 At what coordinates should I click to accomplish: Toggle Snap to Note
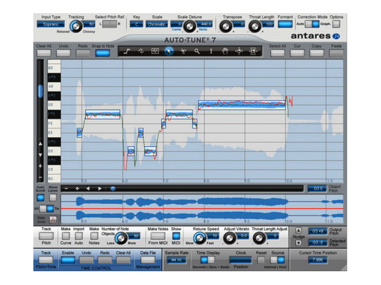click(x=102, y=53)
